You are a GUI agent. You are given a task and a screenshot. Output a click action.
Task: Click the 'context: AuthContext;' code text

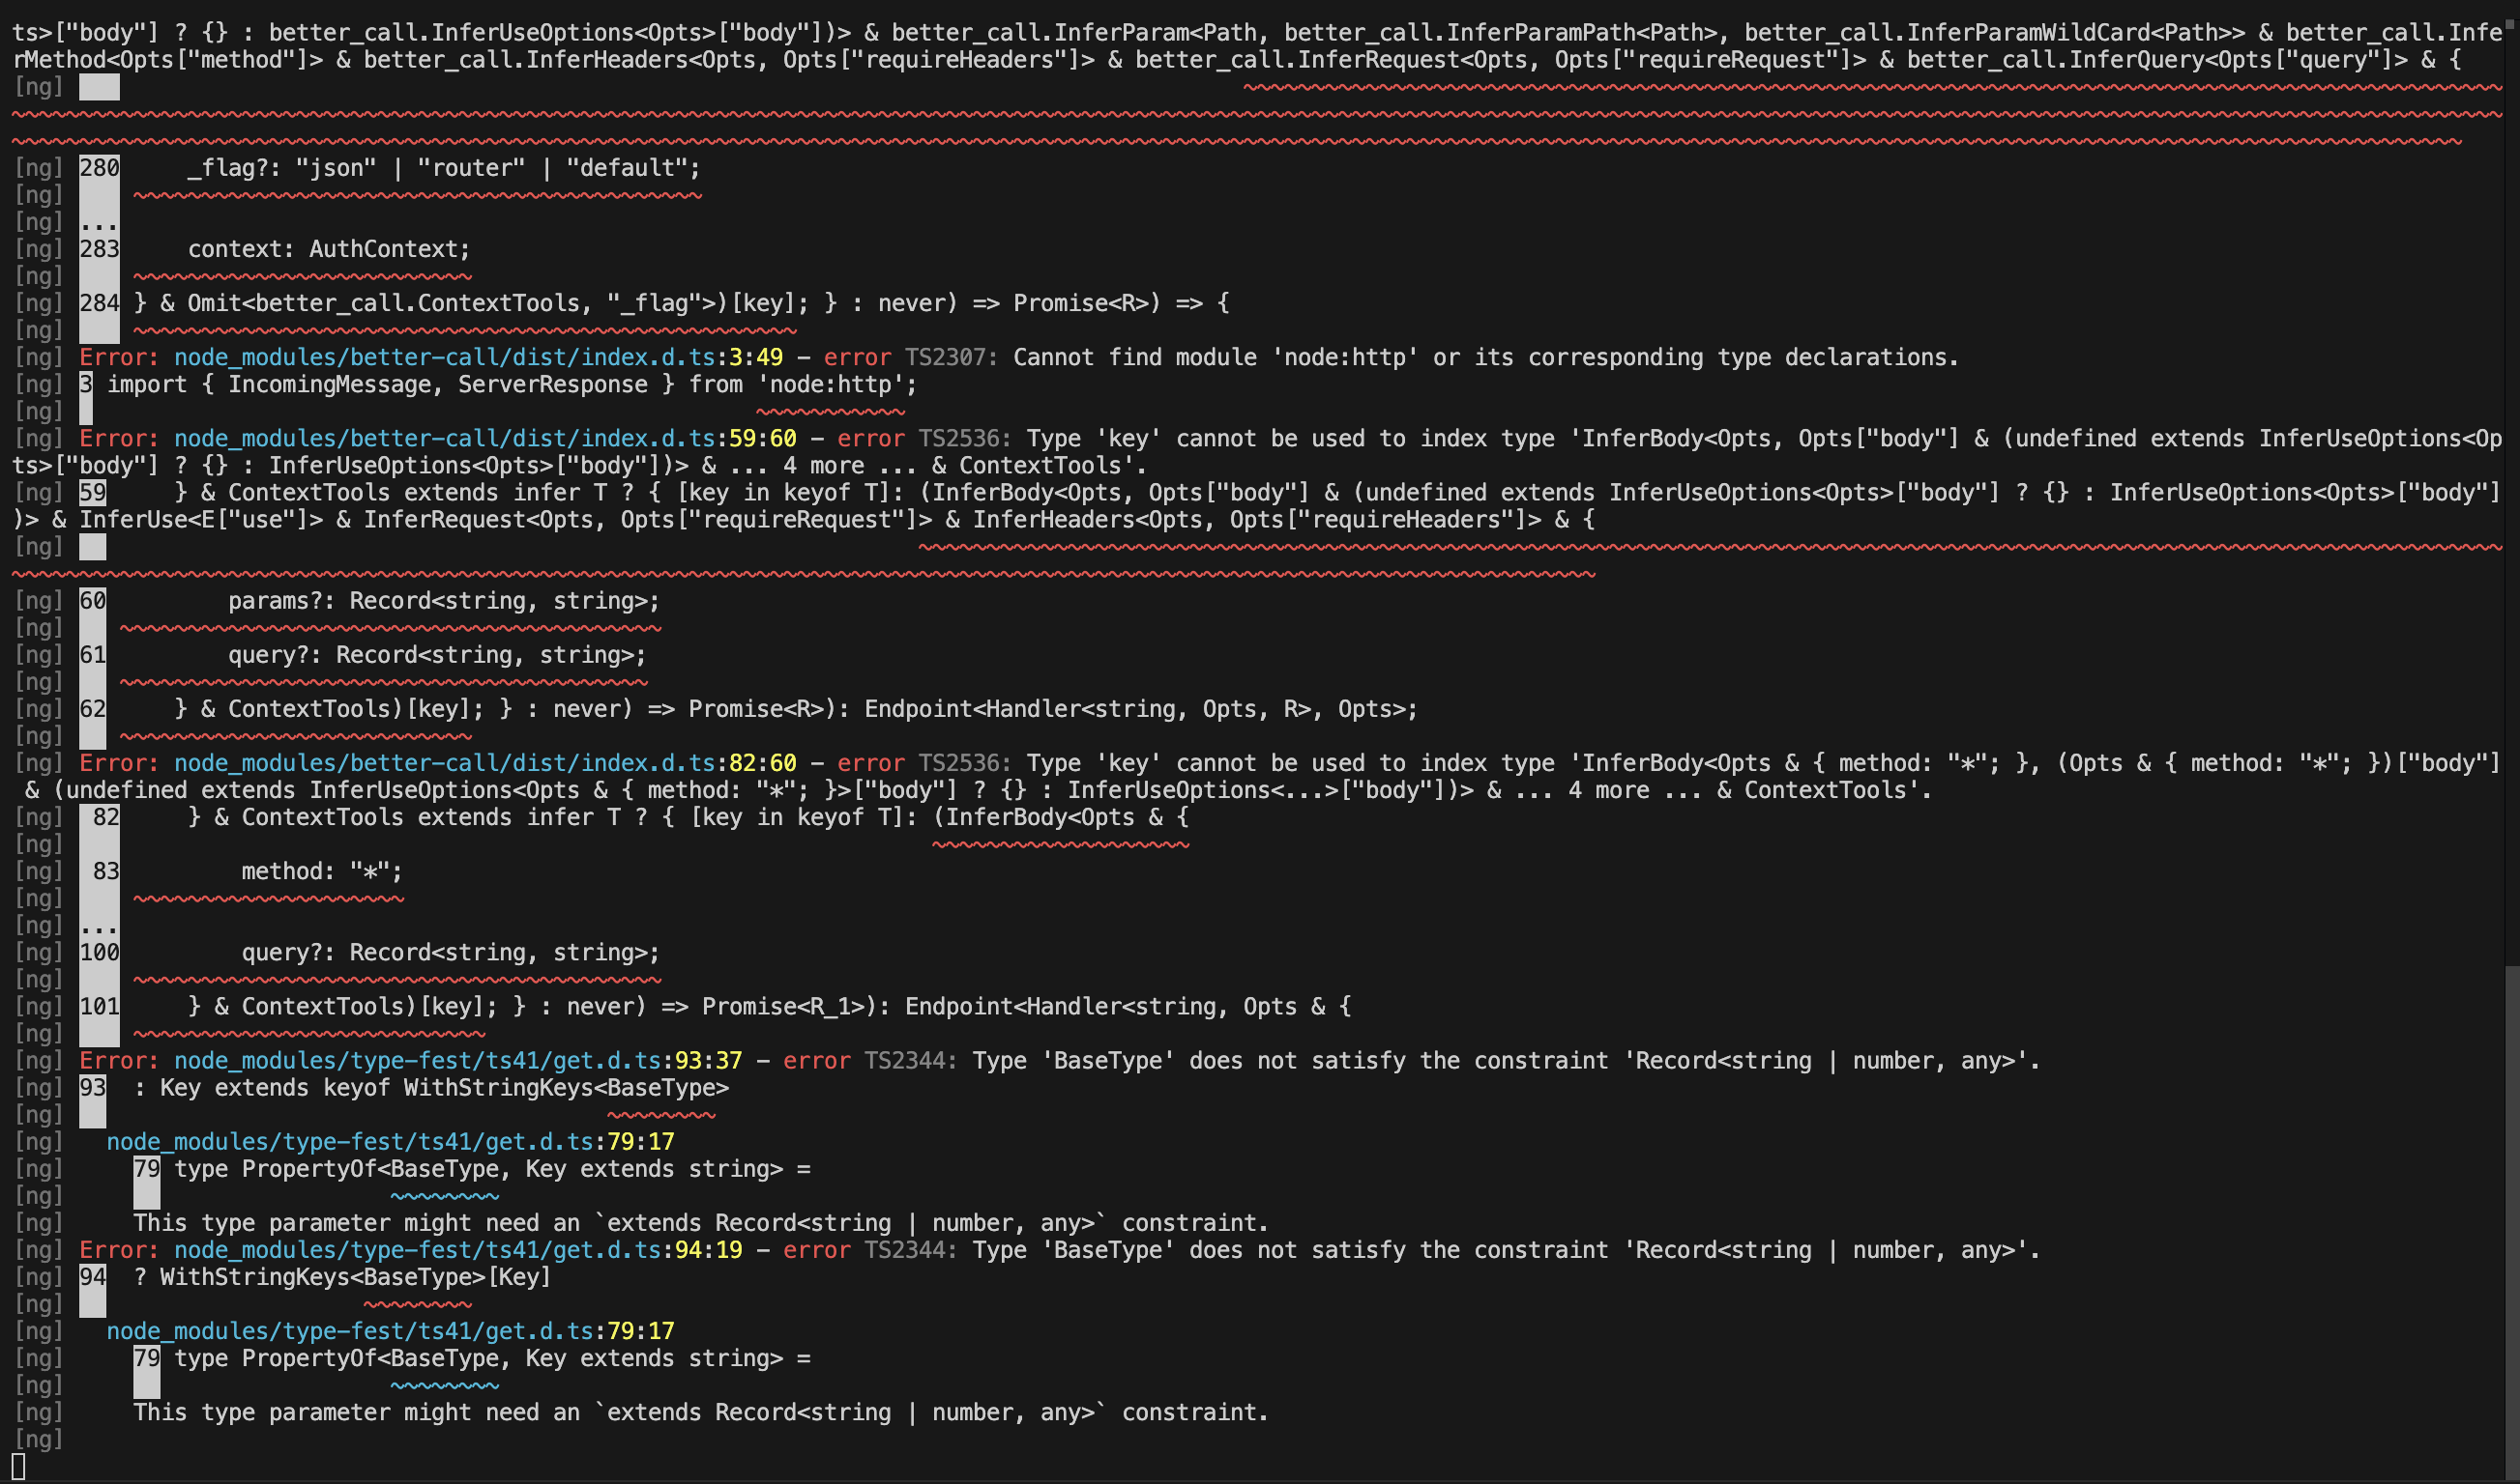pyautogui.click(x=328, y=249)
